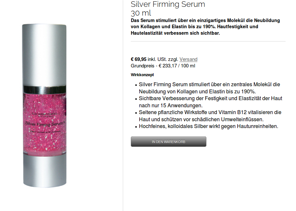Select the Silver Firming Serum title heading
The height and width of the screenshot is (211, 296).
tap(168, 4)
